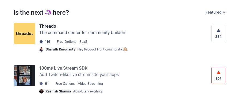243x106 pixels.
Task: Select the Video Streaming topic tag
Action: [90, 84]
